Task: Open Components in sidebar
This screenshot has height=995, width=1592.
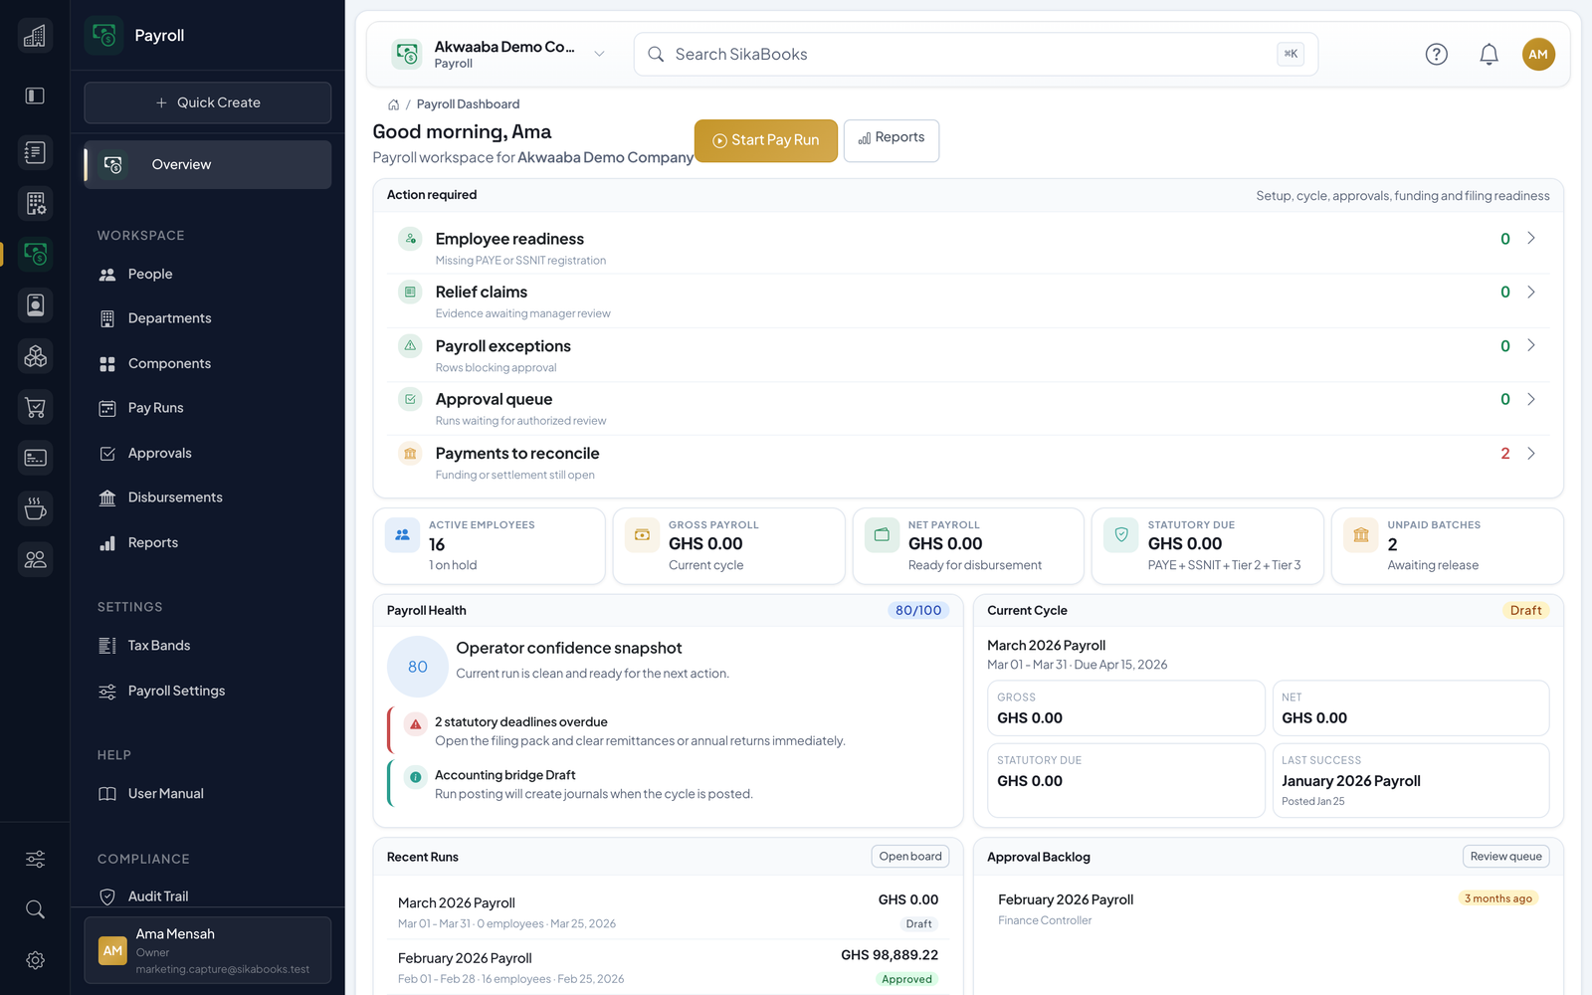Action: [x=208, y=364]
